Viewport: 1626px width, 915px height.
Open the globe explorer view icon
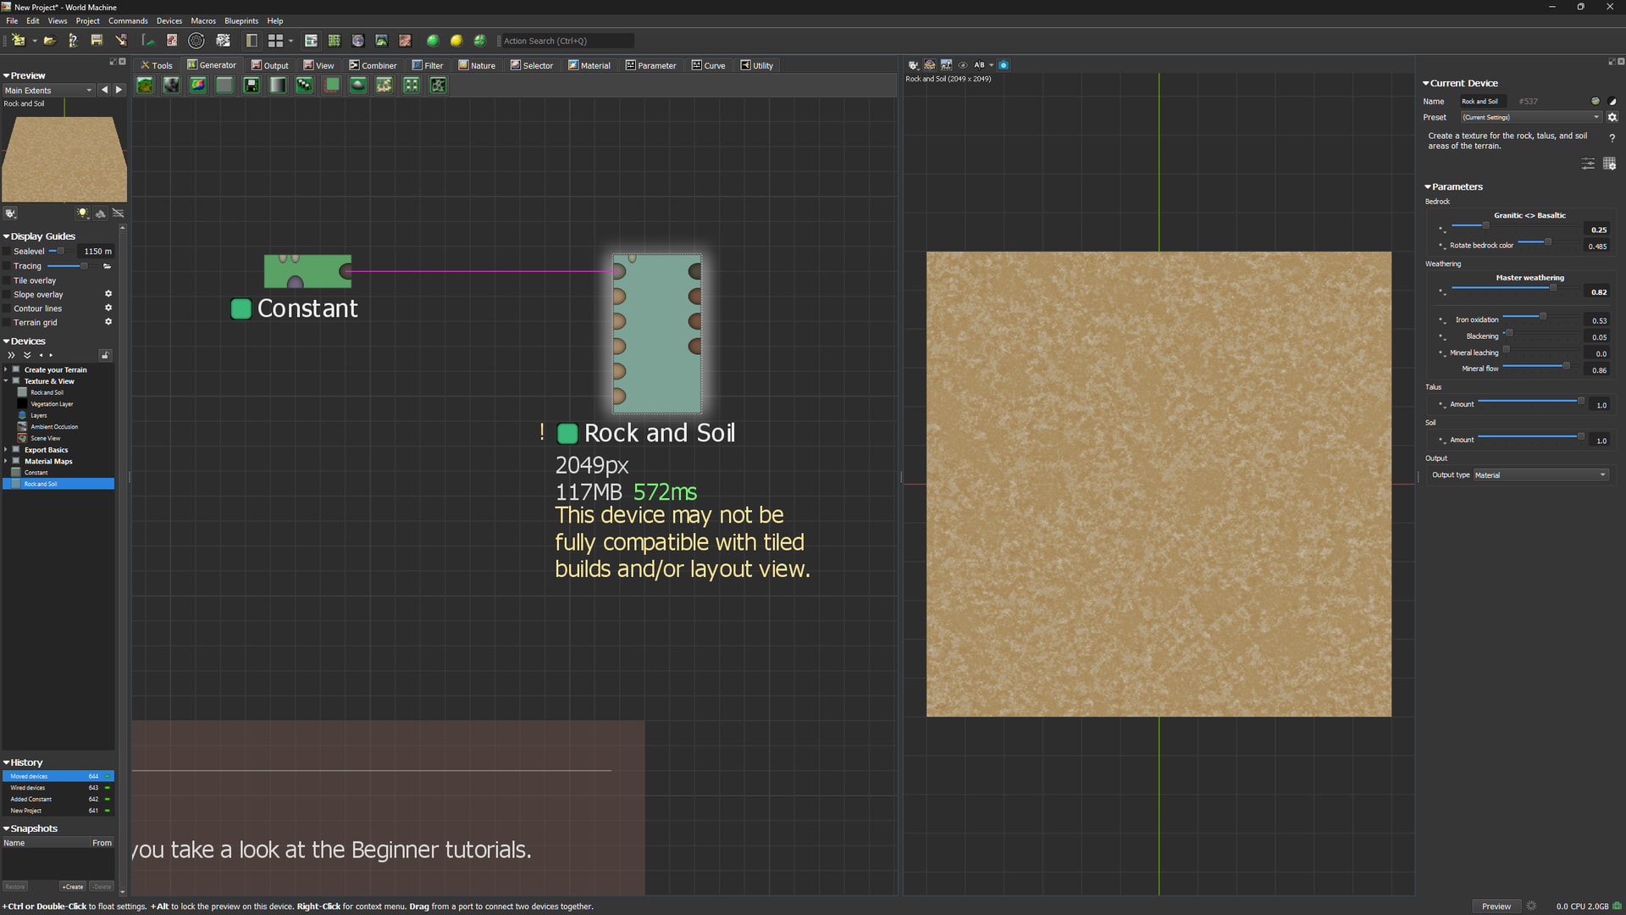point(358,41)
